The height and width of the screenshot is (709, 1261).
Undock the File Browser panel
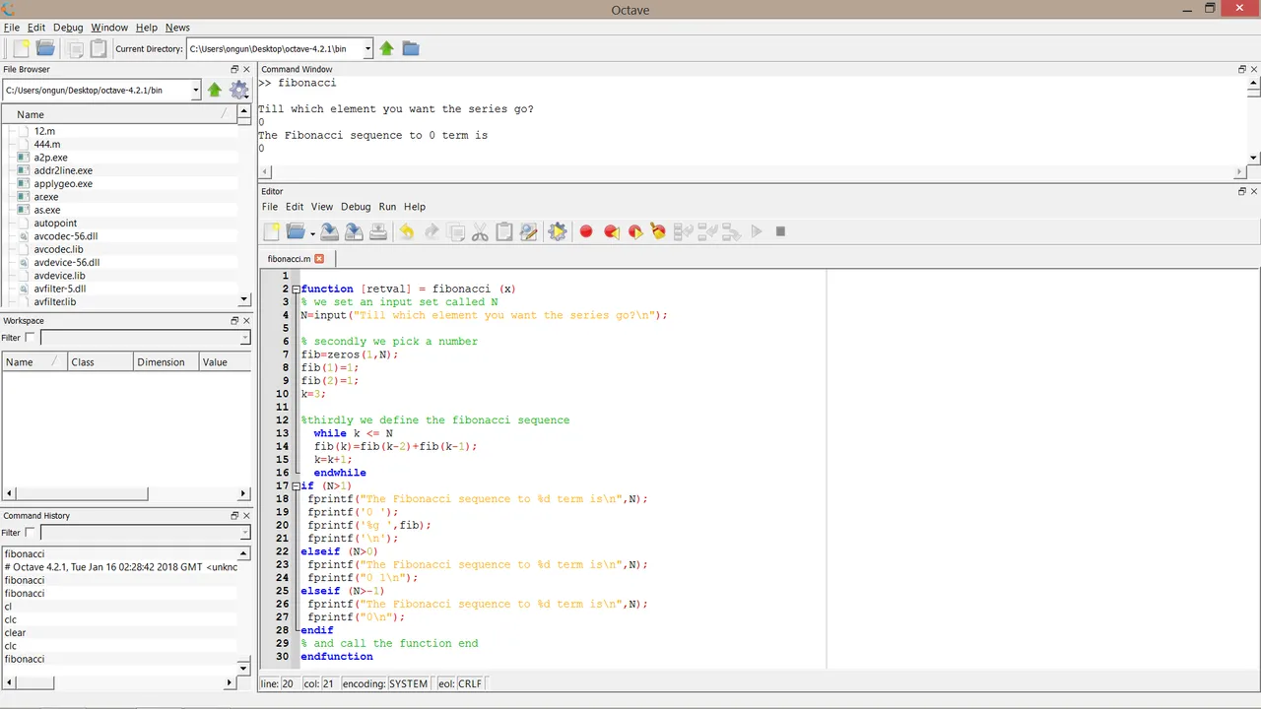(x=234, y=69)
